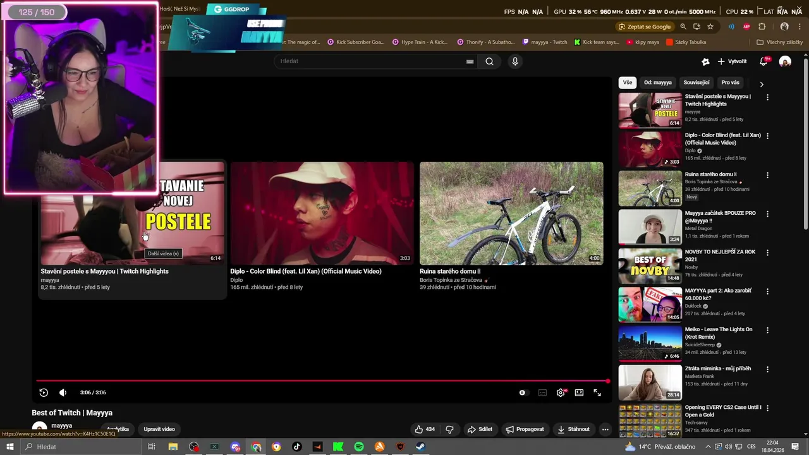Click Zeptat se Googlu in address bar
Screen dimensions: 809x455
(645, 27)
